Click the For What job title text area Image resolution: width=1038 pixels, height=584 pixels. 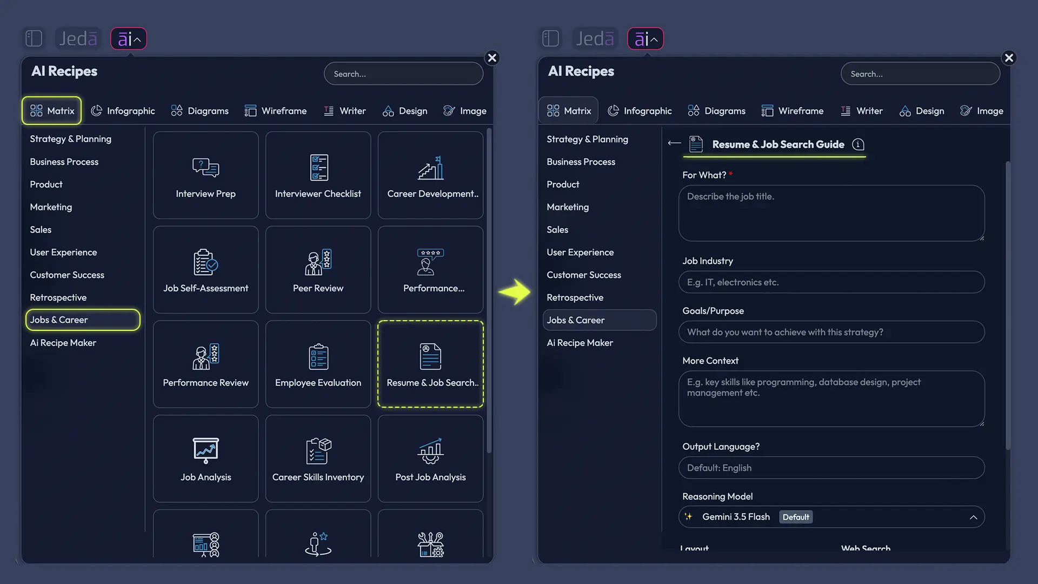point(831,213)
